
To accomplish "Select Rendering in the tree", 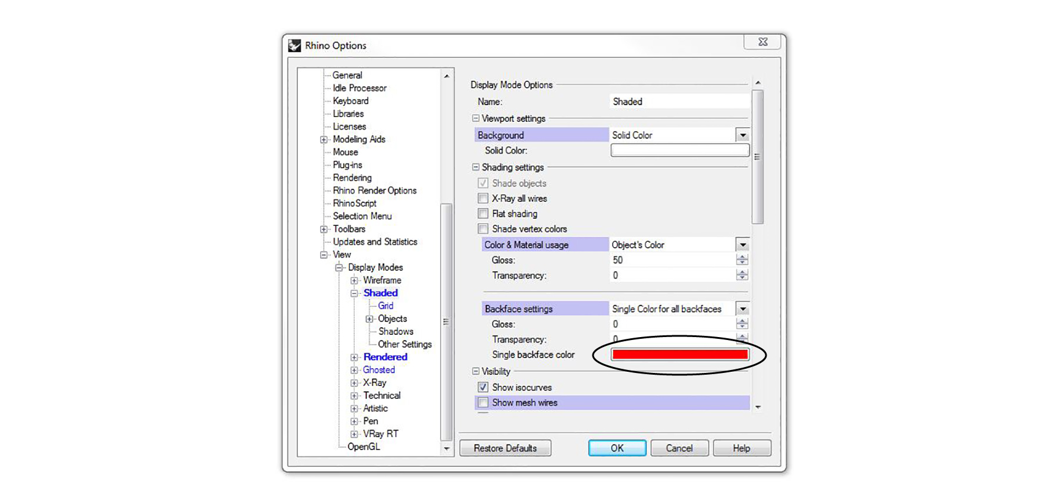I will [352, 178].
